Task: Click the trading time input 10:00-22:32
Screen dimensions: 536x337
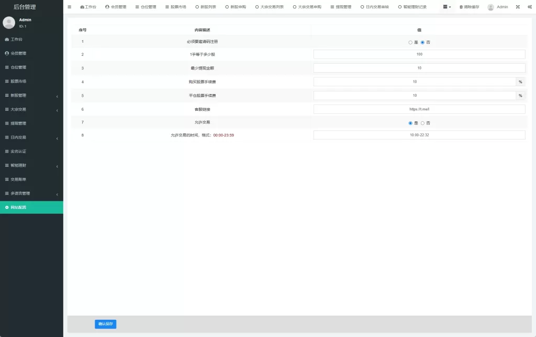Action: click(419, 135)
